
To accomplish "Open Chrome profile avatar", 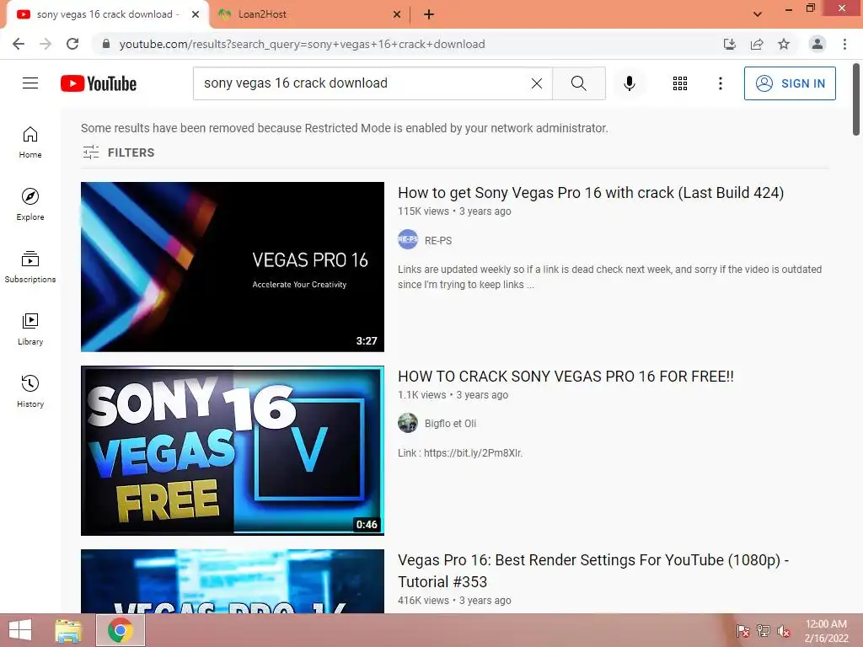I will (x=817, y=44).
